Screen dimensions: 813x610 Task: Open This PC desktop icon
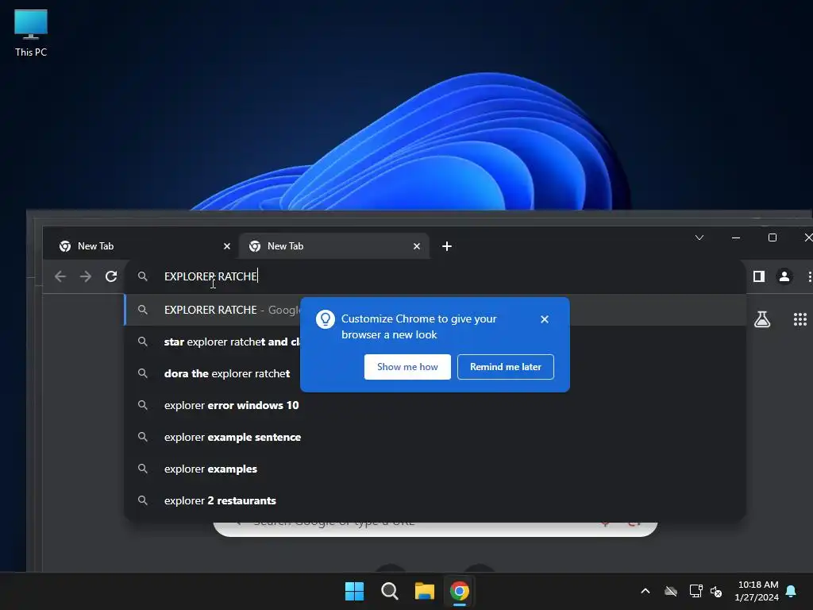pyautogui.click(x=31, y=33)
